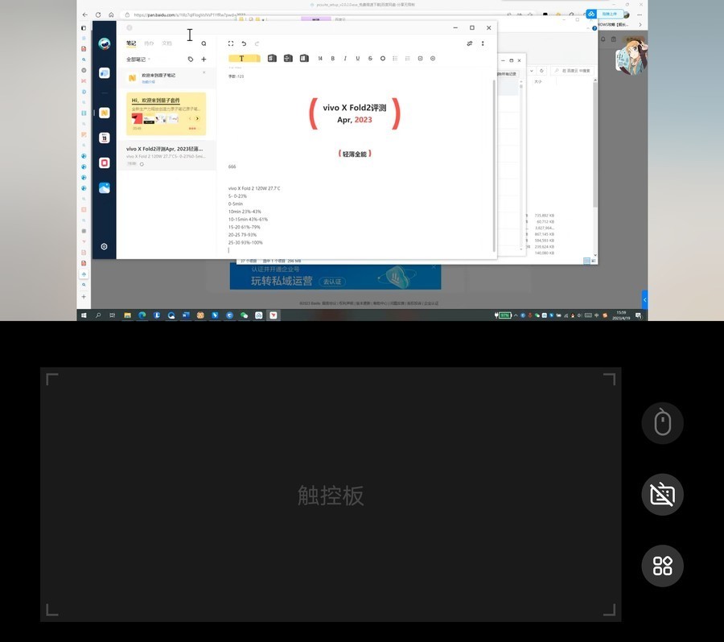
Task: Open Windows taskbar search
Action: (98, 315)
